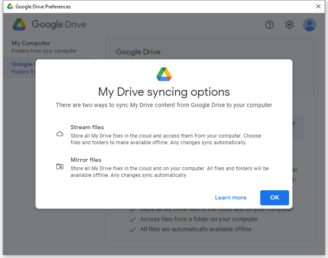Open the Help question mark icon
The width and height of the screenshot is (328, 258).
click(x=269, y=25)
